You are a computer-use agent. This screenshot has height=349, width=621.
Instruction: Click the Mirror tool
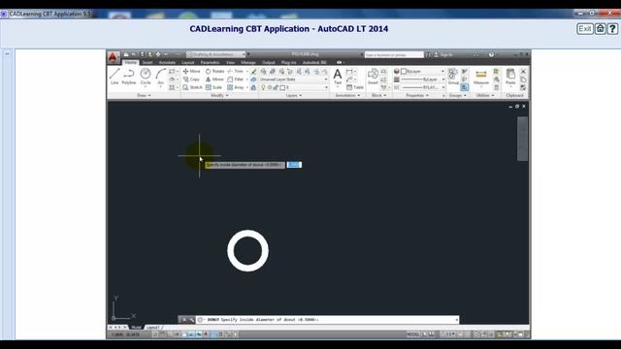214,79
